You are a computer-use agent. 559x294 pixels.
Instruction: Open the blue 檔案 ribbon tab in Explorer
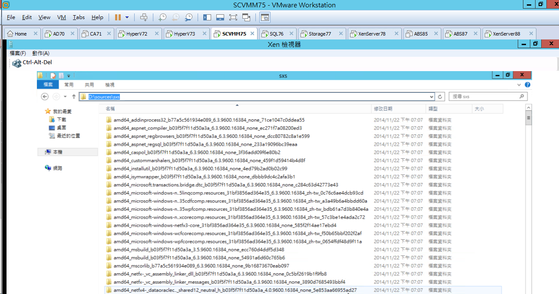coord(47,85)
